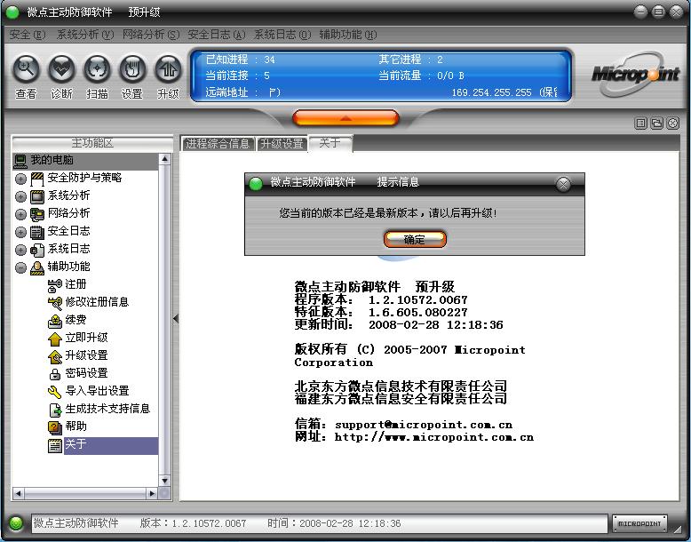691x542 pixels.
Task: Click the 导入导出设置 wrench icon
Action: point(55,392)
